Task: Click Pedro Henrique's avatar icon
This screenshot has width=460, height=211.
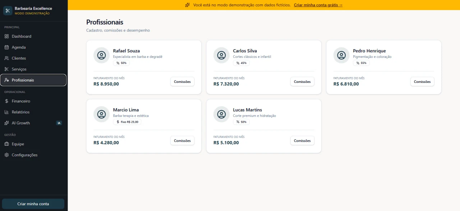Action: [341, 55]
